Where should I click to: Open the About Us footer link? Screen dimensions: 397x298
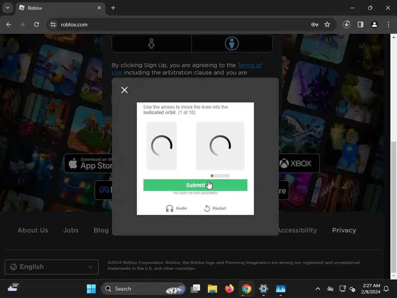click(x=33, y=230)
